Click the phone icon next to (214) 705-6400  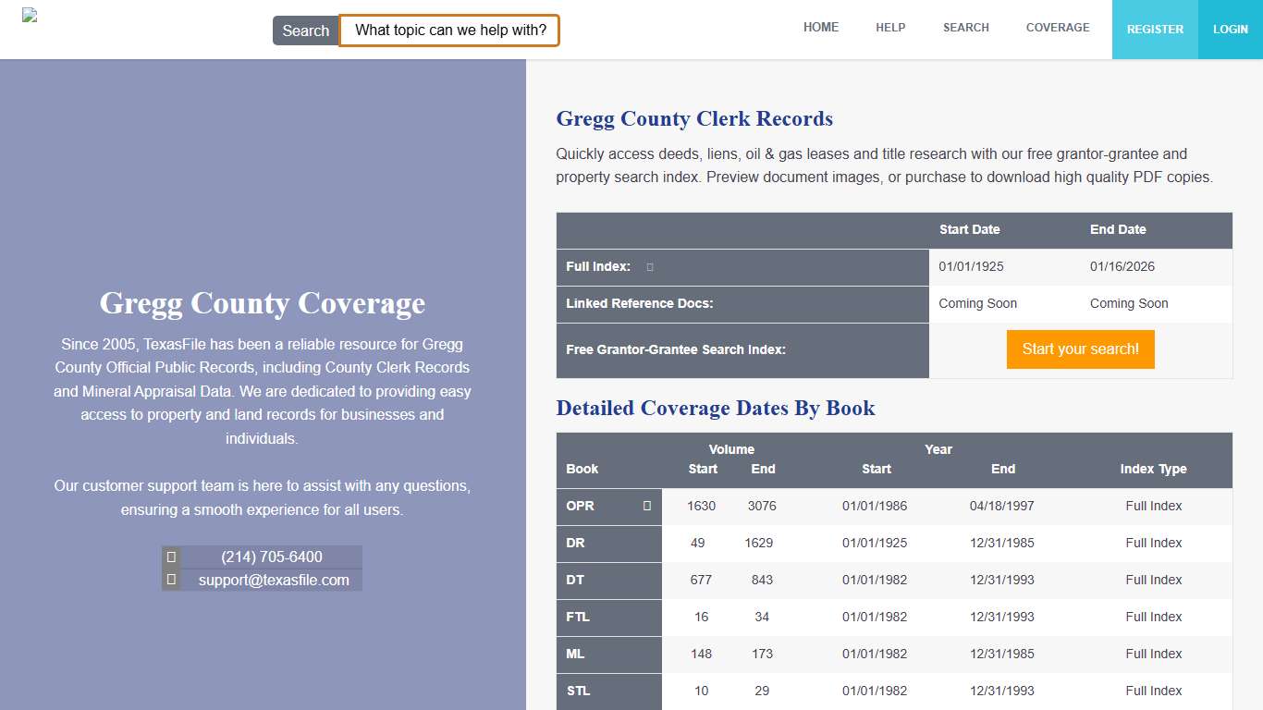point(171,556)
